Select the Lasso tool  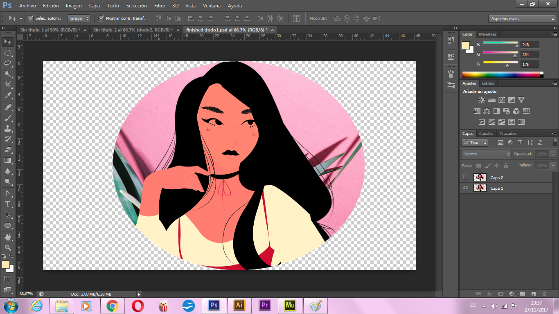8,63
